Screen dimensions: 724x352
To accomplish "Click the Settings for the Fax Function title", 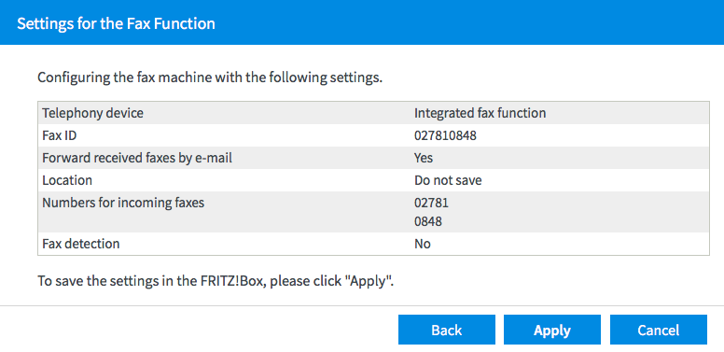I will click(x=116, y=23).
